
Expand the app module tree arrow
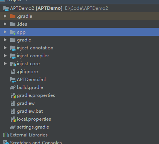5,32
